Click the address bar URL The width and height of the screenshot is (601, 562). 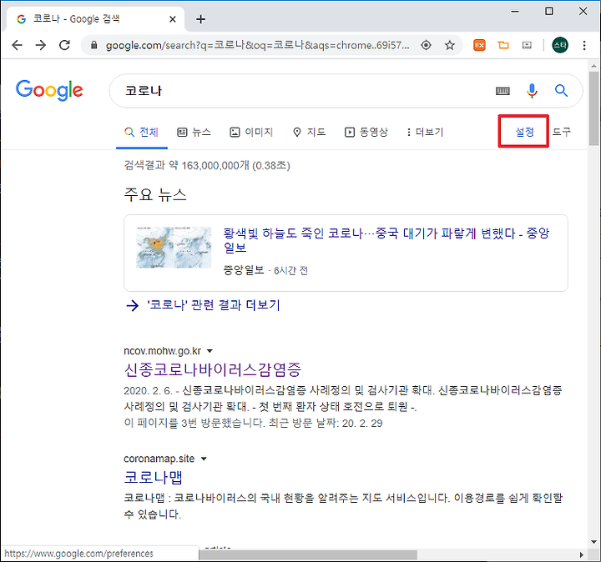[258, 45]
